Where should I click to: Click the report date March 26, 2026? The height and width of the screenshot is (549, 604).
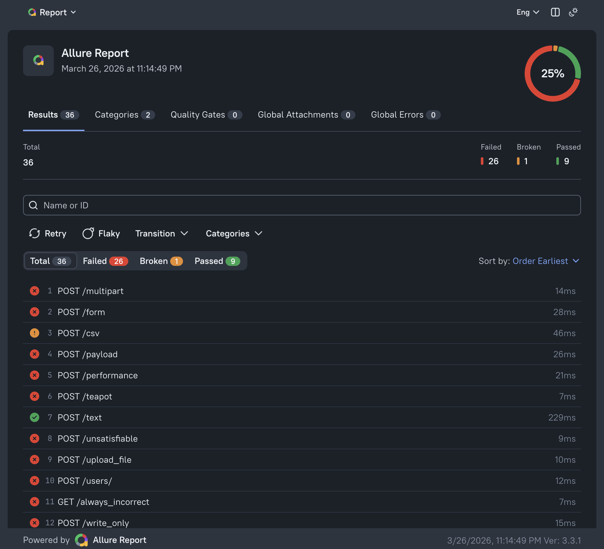coord(122,68)
